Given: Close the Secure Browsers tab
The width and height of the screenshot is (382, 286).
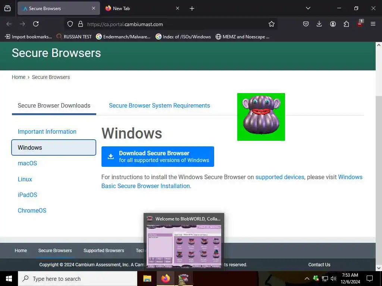Looking at the screenshot, I should pos(94,8).
